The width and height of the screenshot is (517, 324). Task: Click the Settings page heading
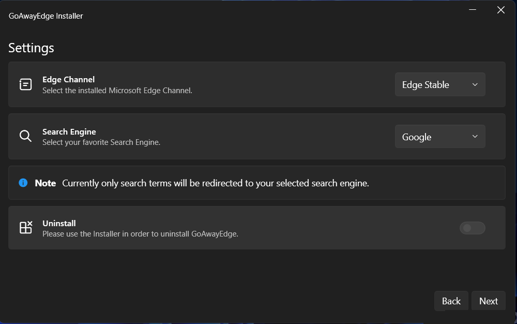(x=31, y=48)
